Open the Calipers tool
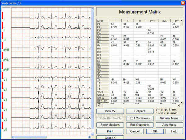The width and height of the screenshot is (186, 140). click(140, 111)
